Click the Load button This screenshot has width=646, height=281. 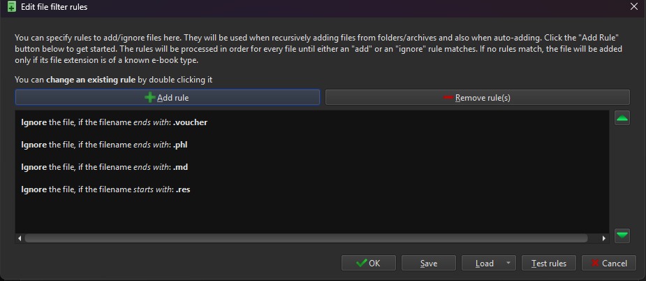[484, 263]
